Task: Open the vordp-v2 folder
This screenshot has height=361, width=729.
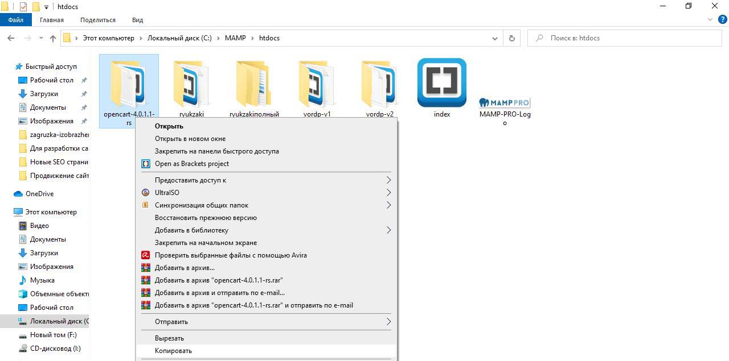Action: point(379,85)
